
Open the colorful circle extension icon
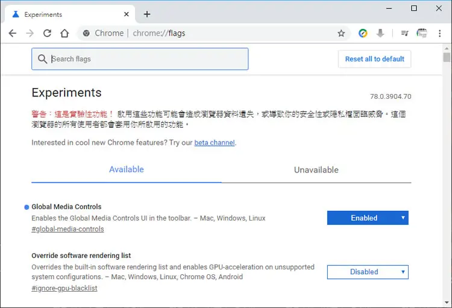pos(363,34)
